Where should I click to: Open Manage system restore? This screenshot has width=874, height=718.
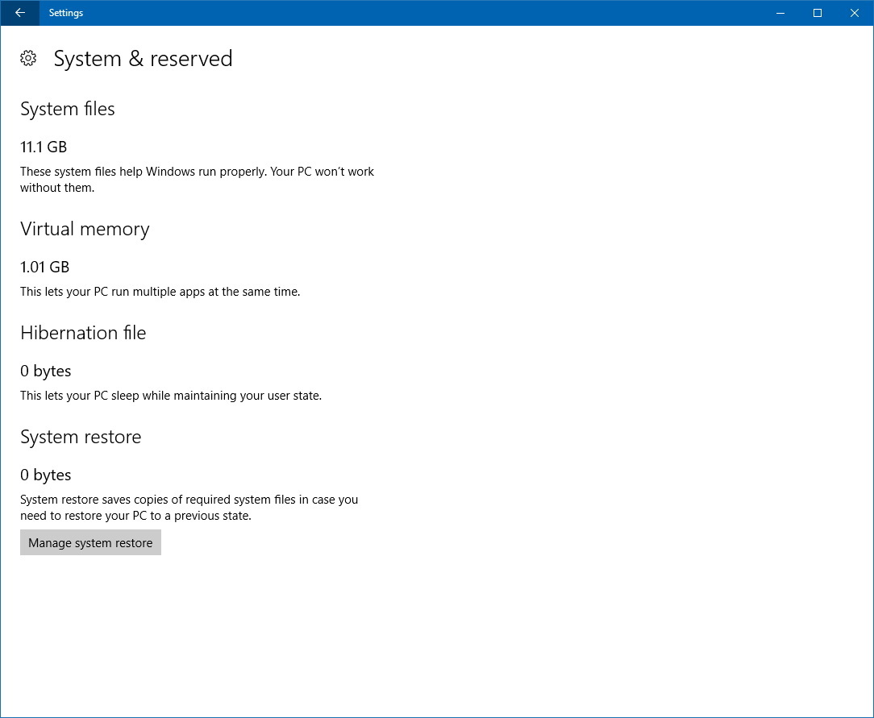(x=90, y=542)
